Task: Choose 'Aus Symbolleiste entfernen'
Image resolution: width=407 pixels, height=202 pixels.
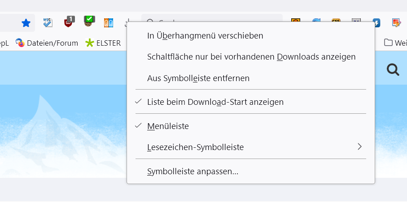Action: click(x=198, y=78)
